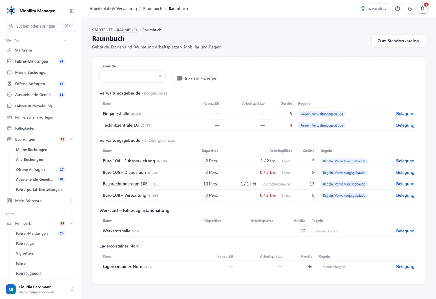436x299 pixels.
Task: Open Belegung for Eingangshalle
Action: [x=405, y=114]
